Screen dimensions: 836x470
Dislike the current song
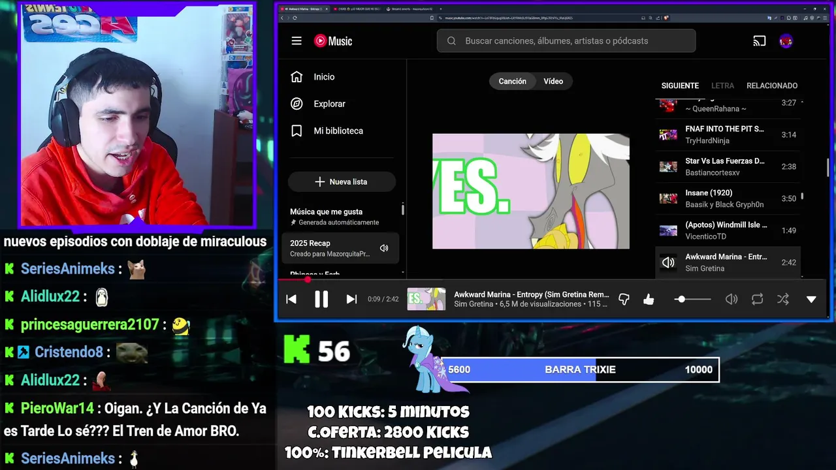pos(624,299)
